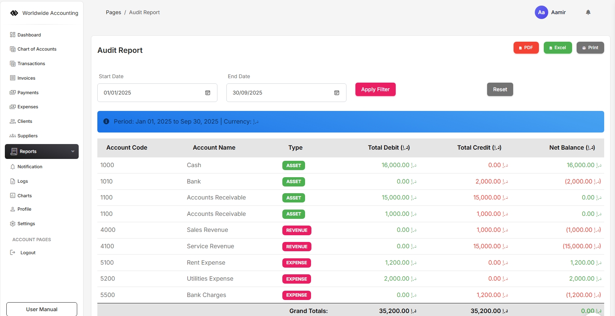Click the notification bell icon in header
Screen dimensions: 615x316
click(588, 12)
